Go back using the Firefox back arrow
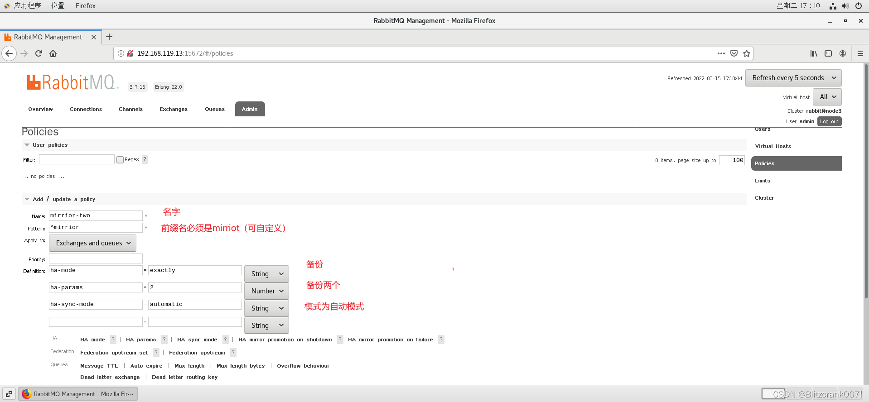The width and height of the screenshot is (869, 402). point(9,53)
